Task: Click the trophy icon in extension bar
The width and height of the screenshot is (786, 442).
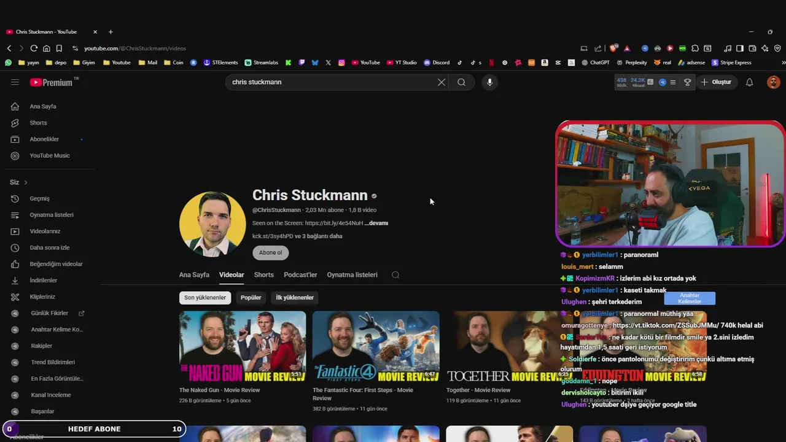Action: [x=687, y=82]
